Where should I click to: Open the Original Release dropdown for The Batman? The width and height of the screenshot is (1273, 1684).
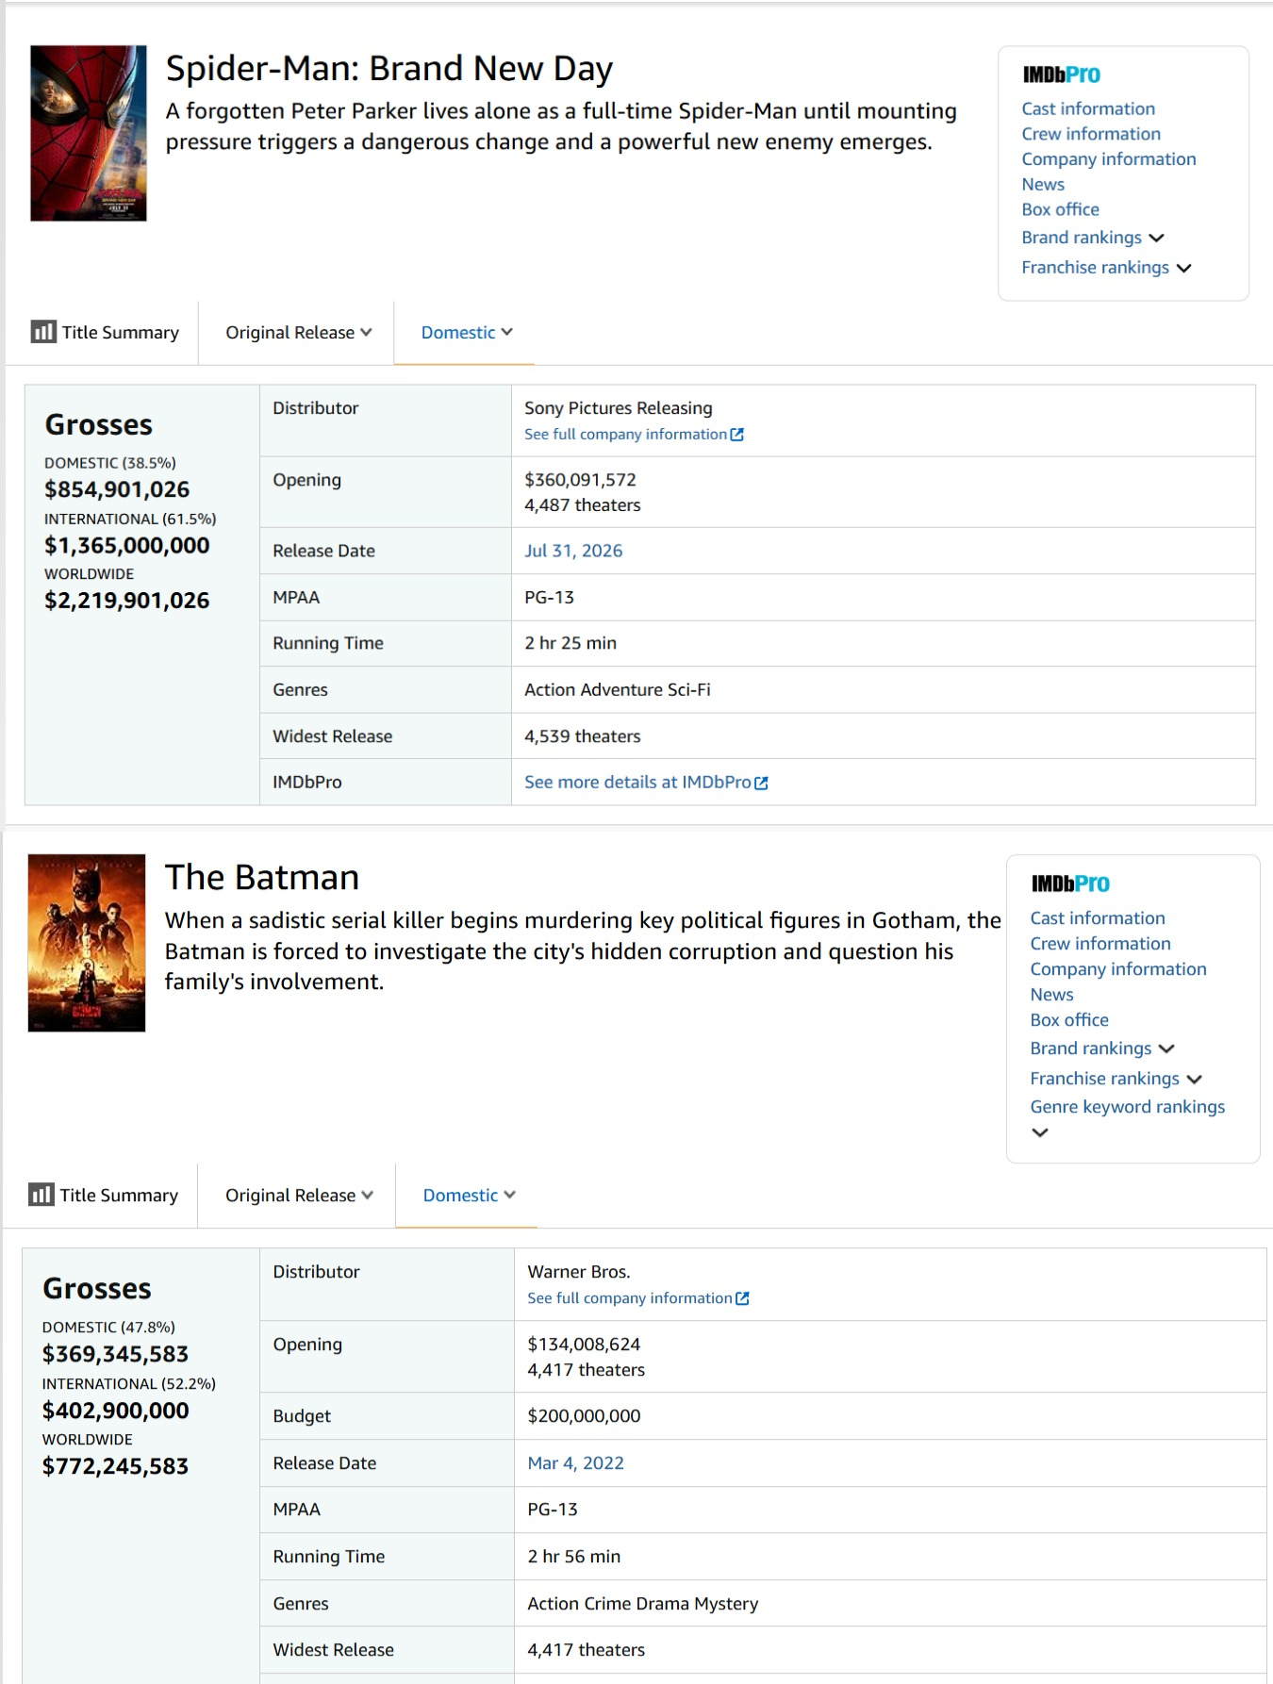coord(299,1195)
